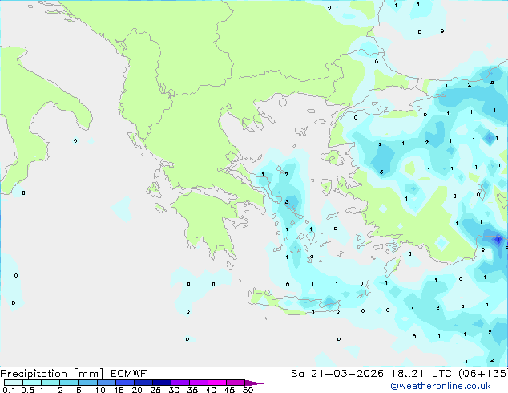
Task: Click the '25' legend scale label
Action: pos(155,390)
